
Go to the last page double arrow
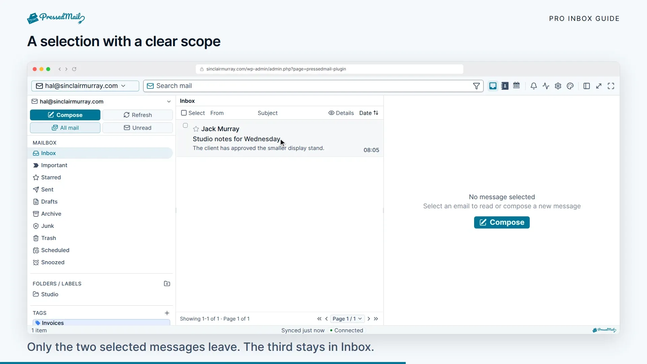[376, 319]
